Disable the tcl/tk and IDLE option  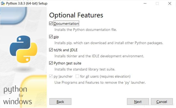(51, 50)
